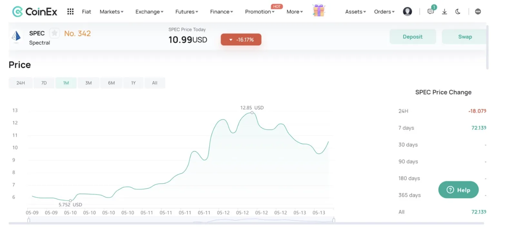Toggle dark mode moon icon
Screen dimensions: 516x233
click(x=458, y=12)
